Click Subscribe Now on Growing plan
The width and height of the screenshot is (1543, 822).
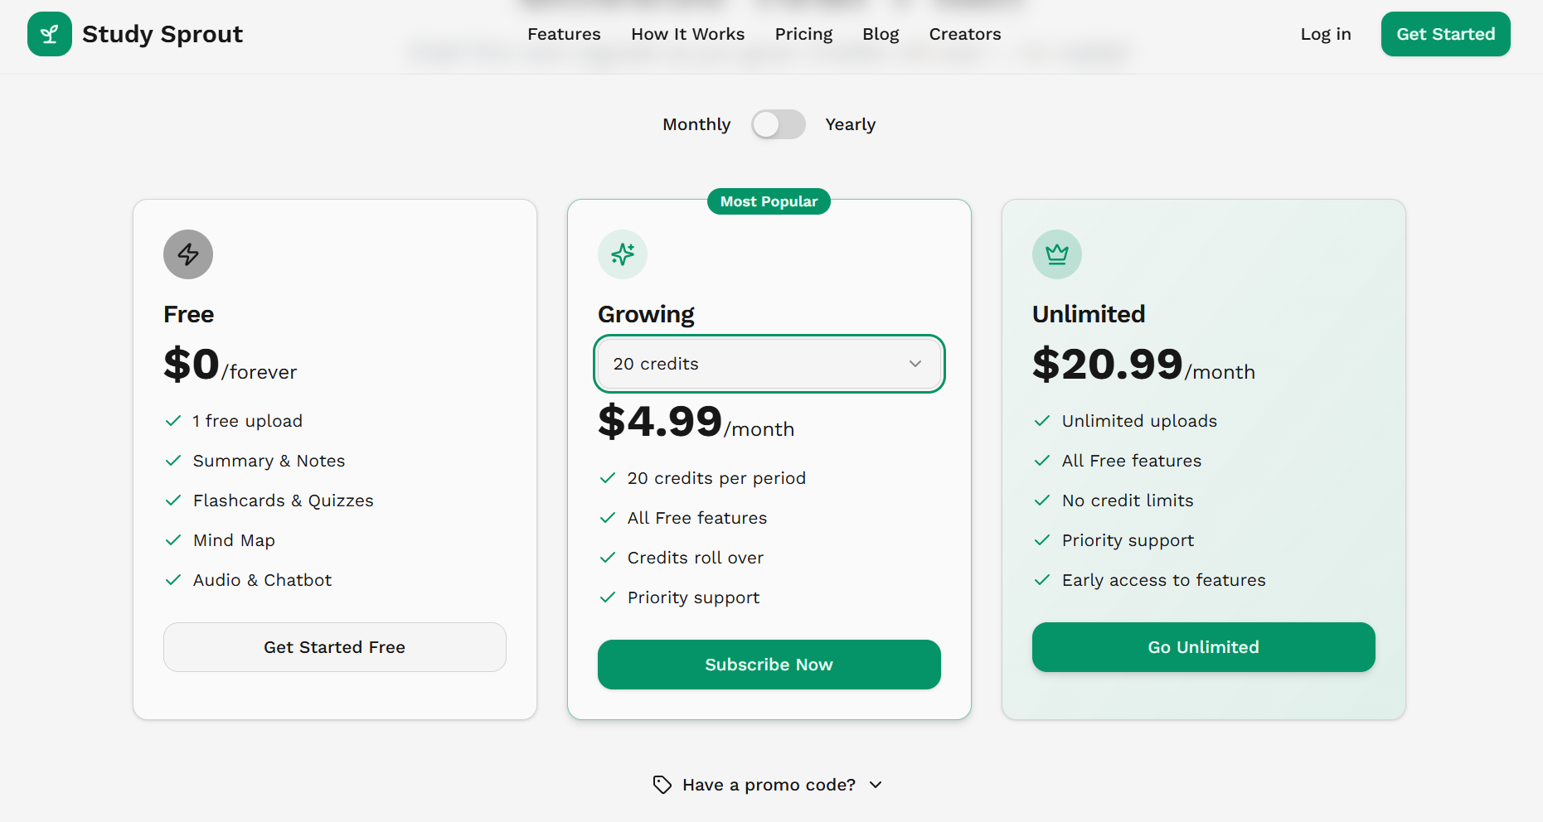768,664
